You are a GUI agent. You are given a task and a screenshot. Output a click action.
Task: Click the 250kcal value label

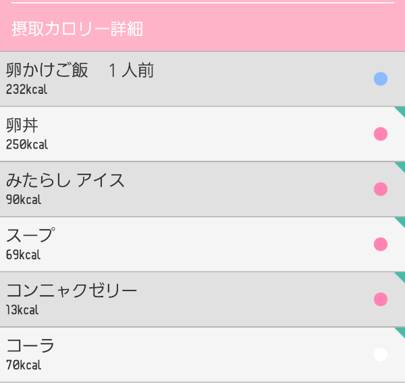point(27,145)
